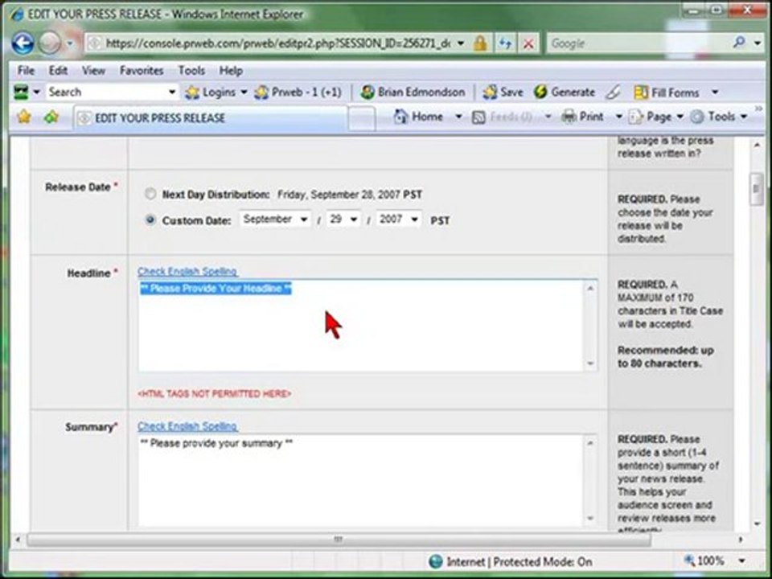Image resolution: width=772 pixels, height=579 pixels.
Task: Select the Custom Date radio button
Action: tap(150, 220)
